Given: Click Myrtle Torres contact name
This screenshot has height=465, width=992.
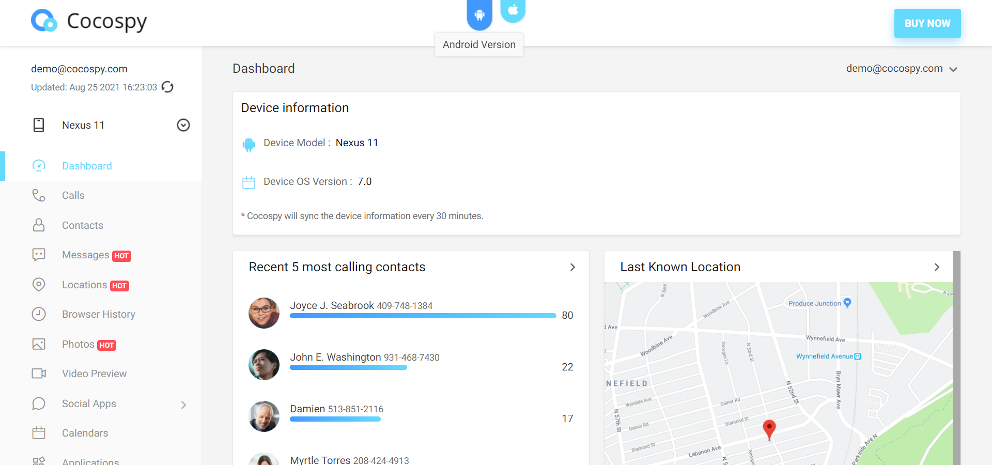Looking at the screenshot, I should pos(320,460).
